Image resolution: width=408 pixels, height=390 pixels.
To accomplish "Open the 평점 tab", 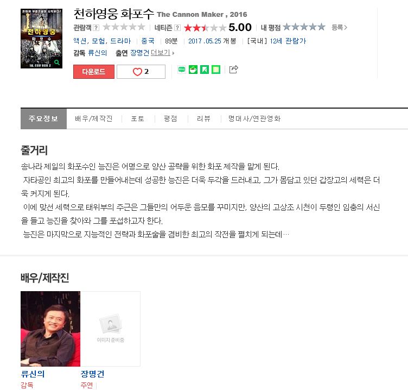I will 170,118.
